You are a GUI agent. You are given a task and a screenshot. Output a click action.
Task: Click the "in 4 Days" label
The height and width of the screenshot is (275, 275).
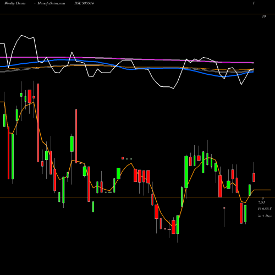(265, 216)
